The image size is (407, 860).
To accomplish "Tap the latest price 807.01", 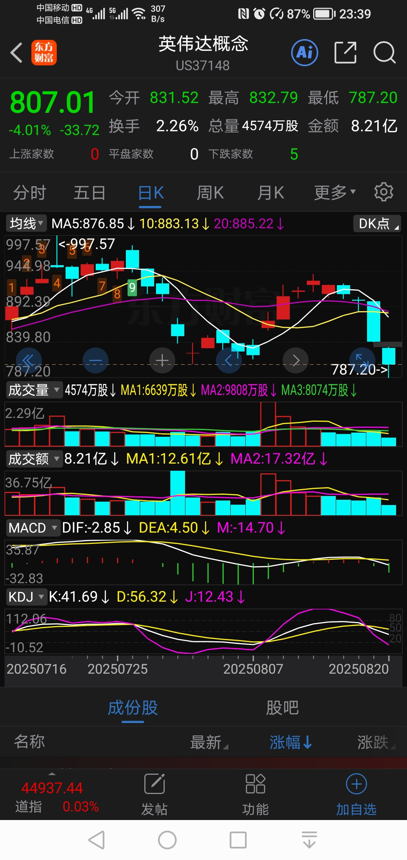I will (x=52, y=103).
